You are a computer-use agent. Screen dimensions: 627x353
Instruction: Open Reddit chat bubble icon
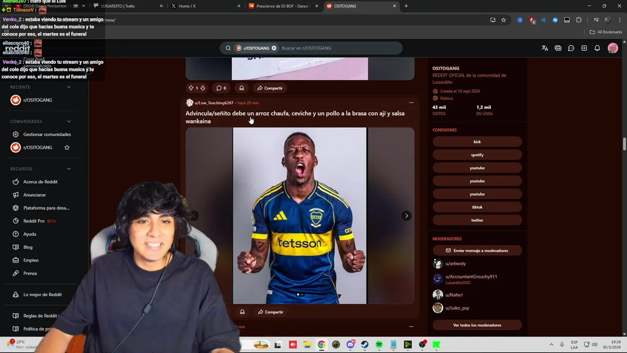pyautogui.click(x=571, y=48)
